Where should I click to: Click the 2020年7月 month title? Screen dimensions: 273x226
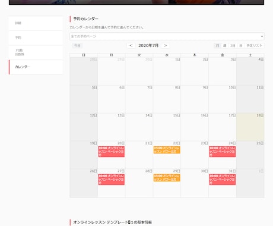[148, 46]
